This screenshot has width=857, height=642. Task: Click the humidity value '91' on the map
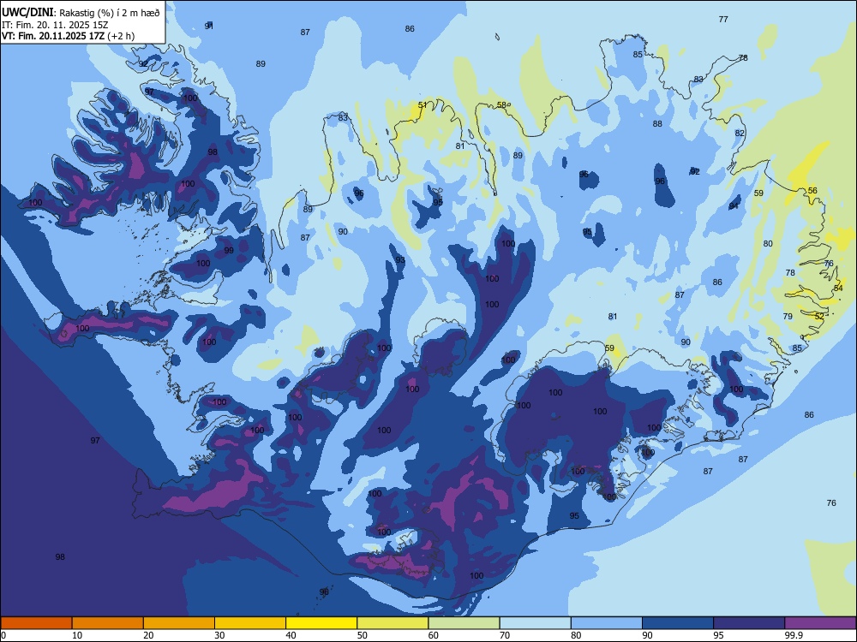click(x=209, y=26)
